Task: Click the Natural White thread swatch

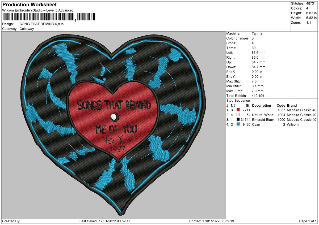Action: 238,115
